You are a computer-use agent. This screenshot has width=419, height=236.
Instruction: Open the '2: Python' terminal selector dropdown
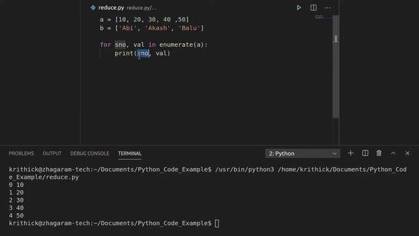click(x=302, y=153)
